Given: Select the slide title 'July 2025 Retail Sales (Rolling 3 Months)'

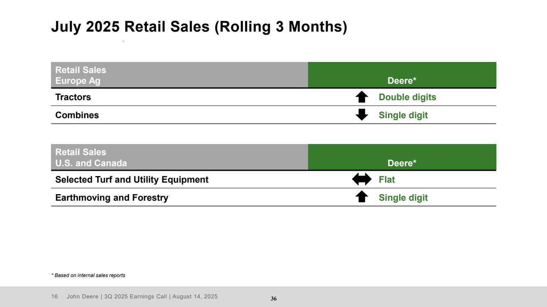Looking at the screenshot, I should [199, 27].
